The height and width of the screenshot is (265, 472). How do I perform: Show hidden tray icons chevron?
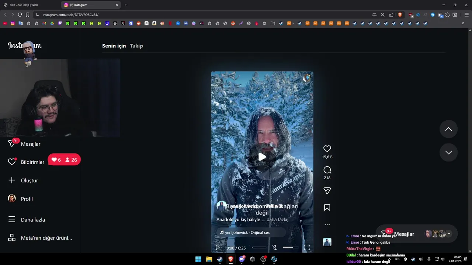tap(389, 259)
